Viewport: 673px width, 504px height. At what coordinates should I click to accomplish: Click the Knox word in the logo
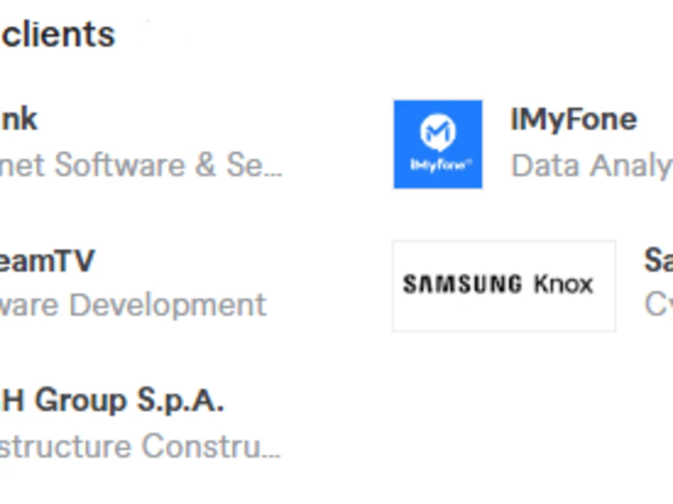pos(563,284)
